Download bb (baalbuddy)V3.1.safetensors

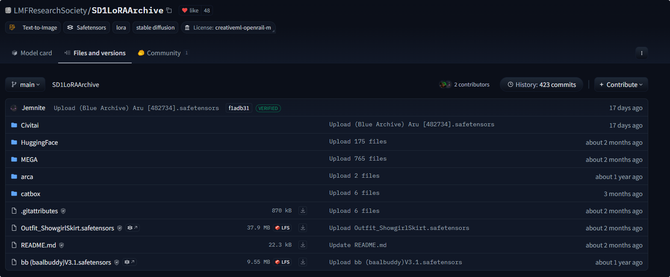point(303,262)
